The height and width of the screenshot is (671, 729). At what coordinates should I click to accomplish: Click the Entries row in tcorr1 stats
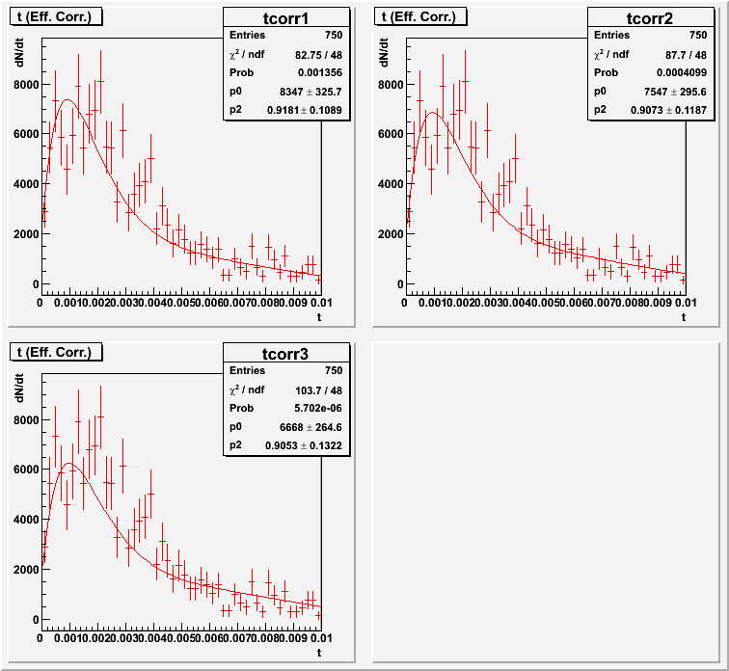click(x=286, y=36)
